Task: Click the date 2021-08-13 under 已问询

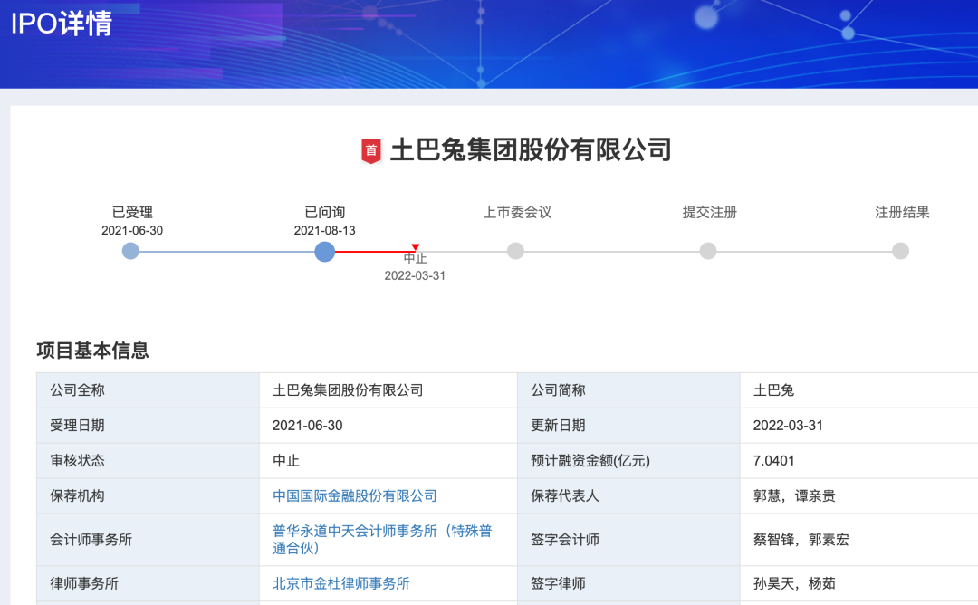Action: 324,231
